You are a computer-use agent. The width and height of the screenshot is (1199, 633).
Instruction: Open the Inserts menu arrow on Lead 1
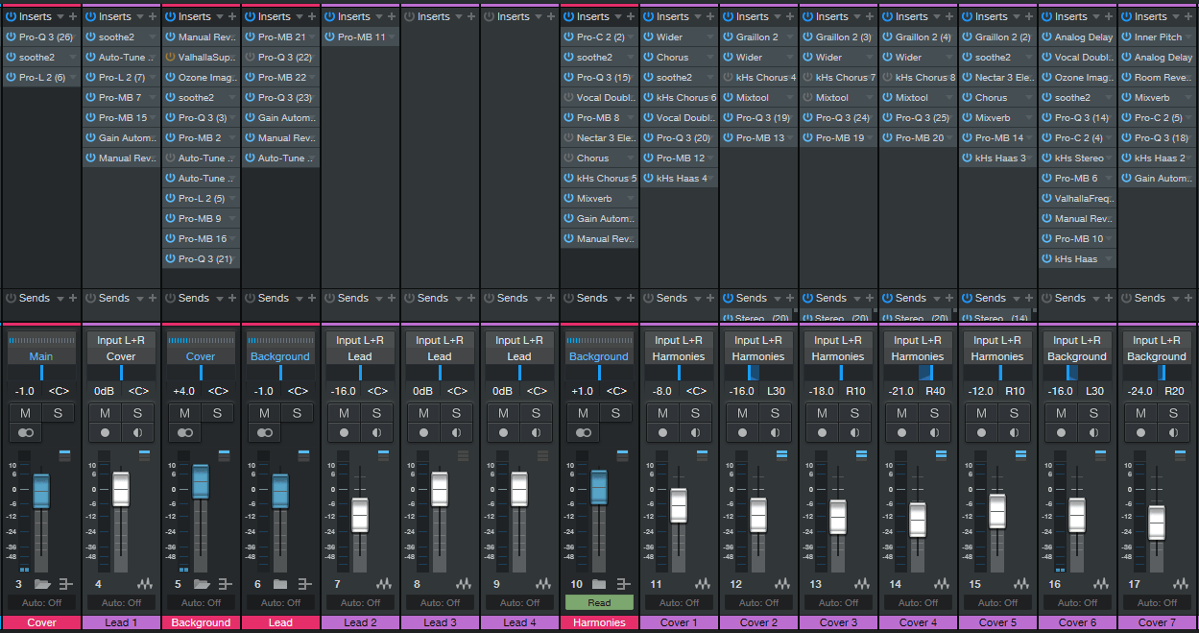(138, 16)
